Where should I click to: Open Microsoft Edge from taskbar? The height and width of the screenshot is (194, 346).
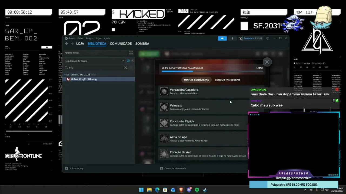pyautogui.click(x=157, y=190)
